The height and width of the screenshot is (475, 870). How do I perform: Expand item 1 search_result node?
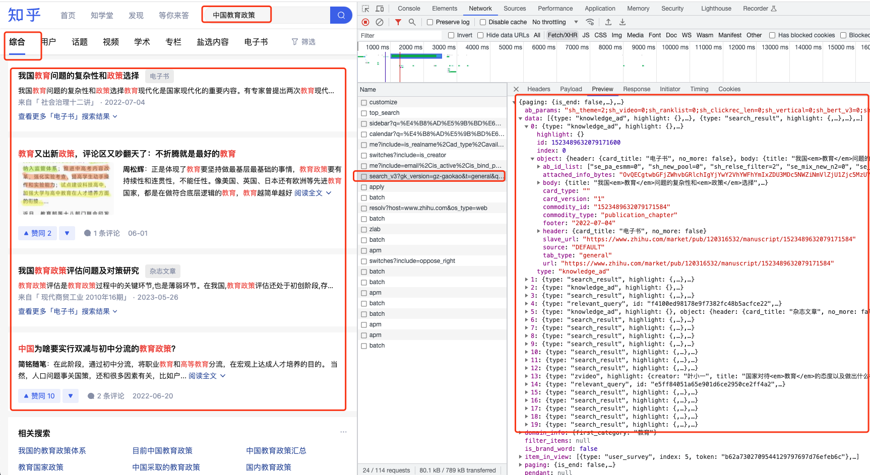click(527, 280)
